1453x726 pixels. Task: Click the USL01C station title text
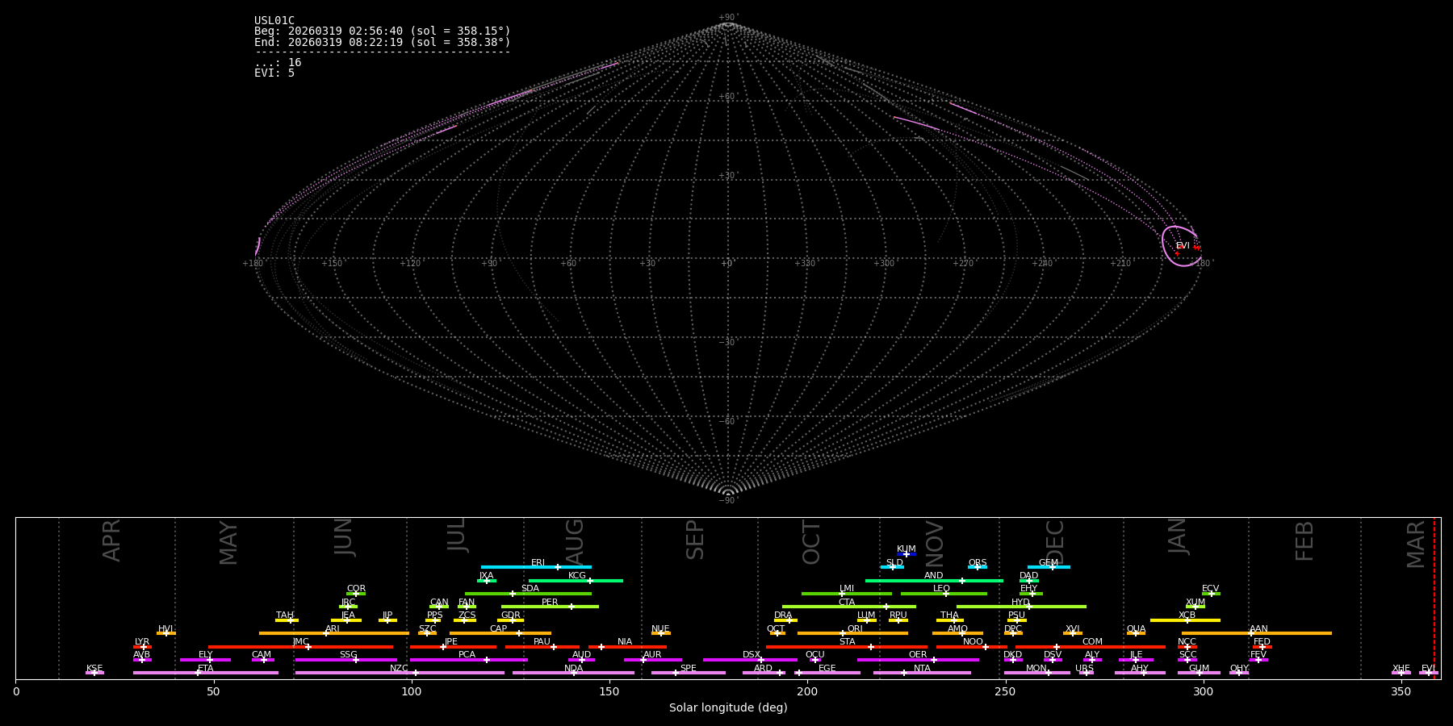pyautogui.click(x=274, y=21)
